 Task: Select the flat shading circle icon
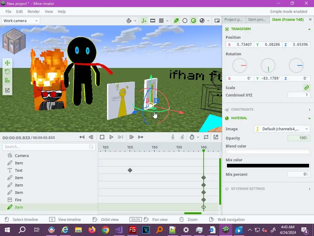pos(185,21)
